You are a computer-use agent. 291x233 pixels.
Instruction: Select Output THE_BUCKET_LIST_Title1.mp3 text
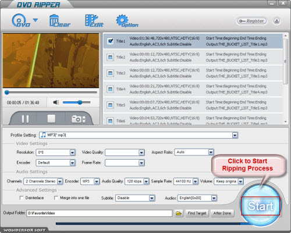point(236,44)
